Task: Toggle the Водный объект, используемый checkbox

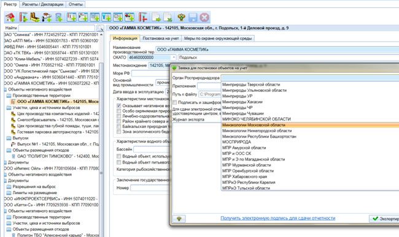Action: 119,156
